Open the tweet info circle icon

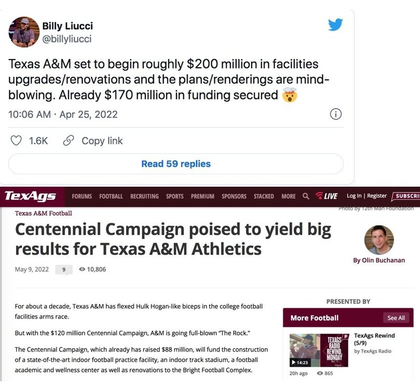(335, 114)
